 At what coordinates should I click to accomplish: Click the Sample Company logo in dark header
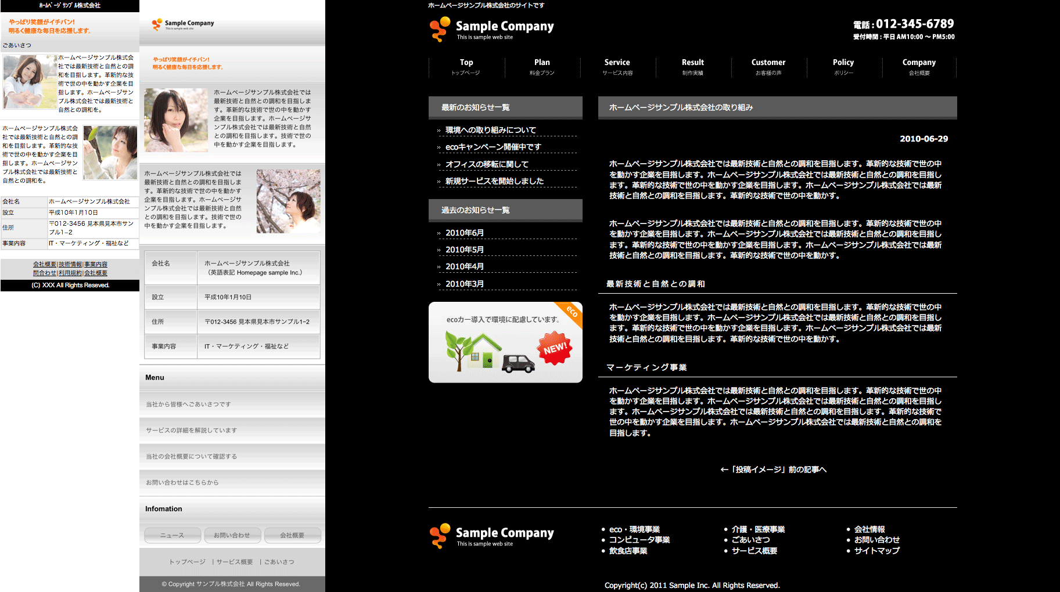pos(491,29)
